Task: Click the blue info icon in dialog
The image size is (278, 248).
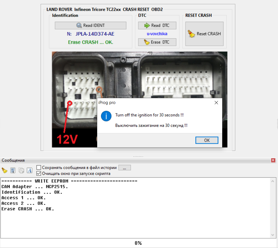Action: click(x=106, y=116)
